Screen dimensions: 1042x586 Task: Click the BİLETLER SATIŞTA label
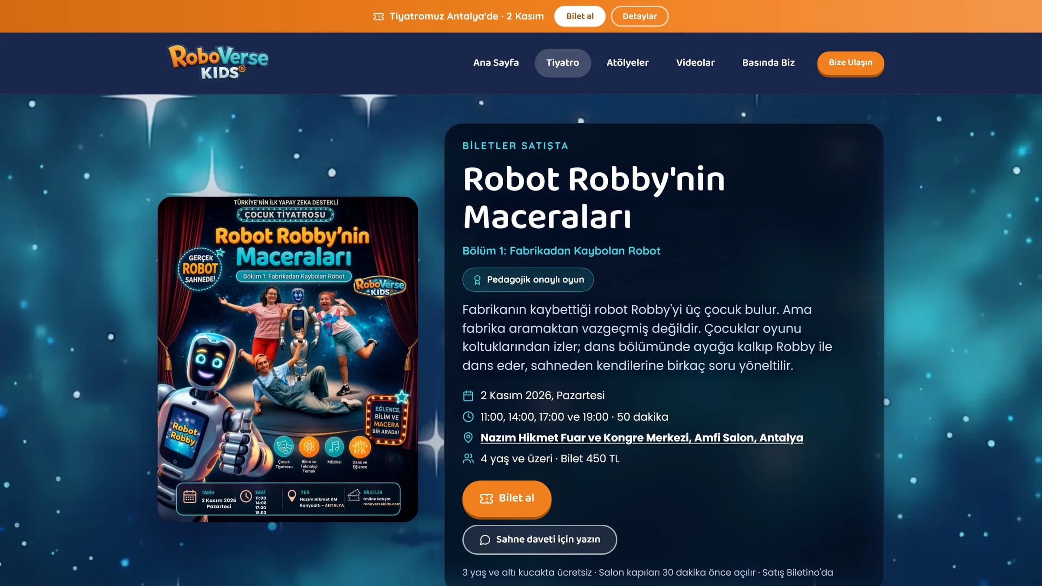[515, 146]
